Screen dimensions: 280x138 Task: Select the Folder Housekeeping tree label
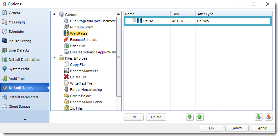86,90
